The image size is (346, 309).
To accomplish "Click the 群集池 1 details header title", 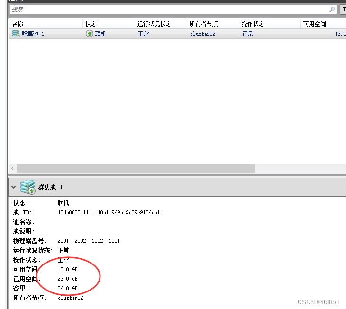I will [x=50, y=187].
